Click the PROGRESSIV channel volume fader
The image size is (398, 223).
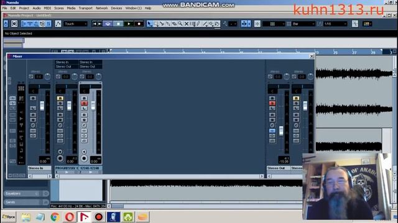pos(69,105)
